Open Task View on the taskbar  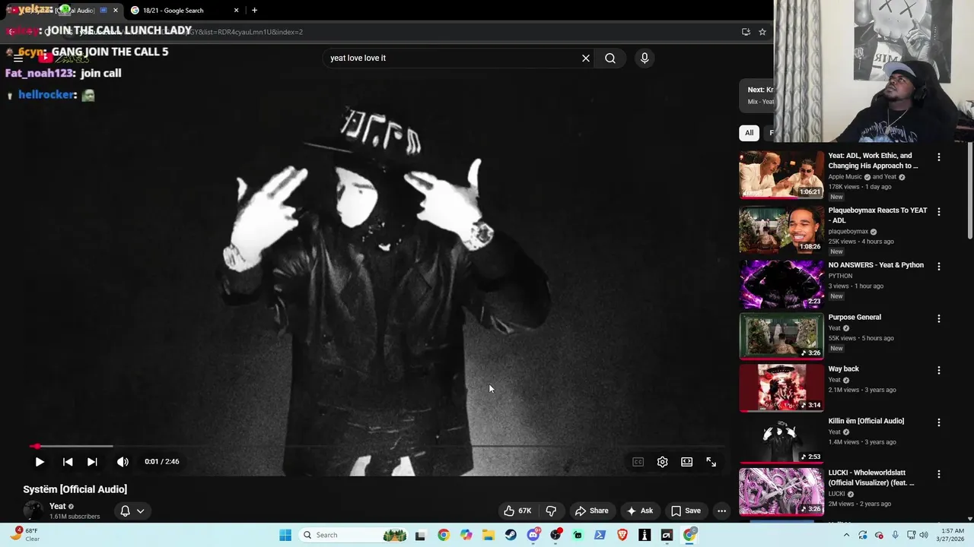(x=420, y=535)
